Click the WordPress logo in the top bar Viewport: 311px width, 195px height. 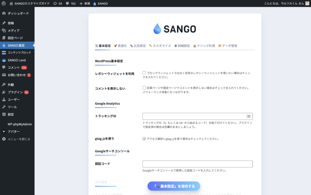tap(3, 4)
